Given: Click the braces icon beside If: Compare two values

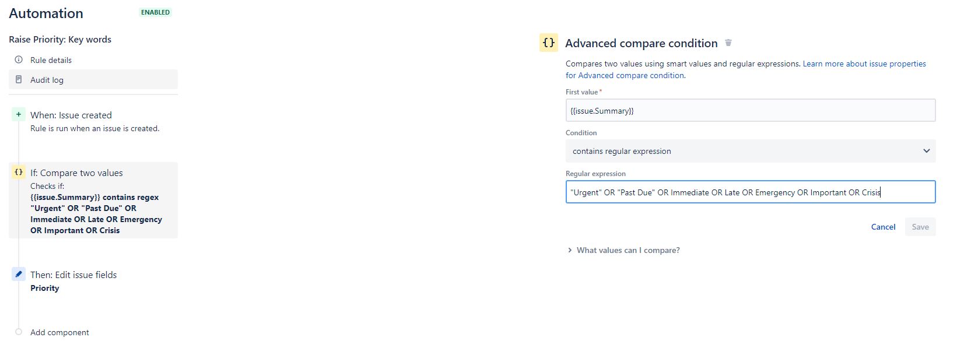Looking at the screenshot, I should (x=19, y=172).
